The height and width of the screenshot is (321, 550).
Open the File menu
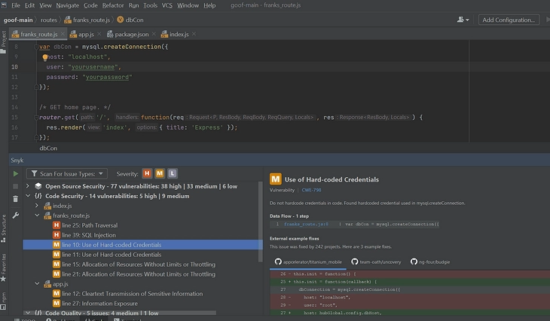[16, 5]
